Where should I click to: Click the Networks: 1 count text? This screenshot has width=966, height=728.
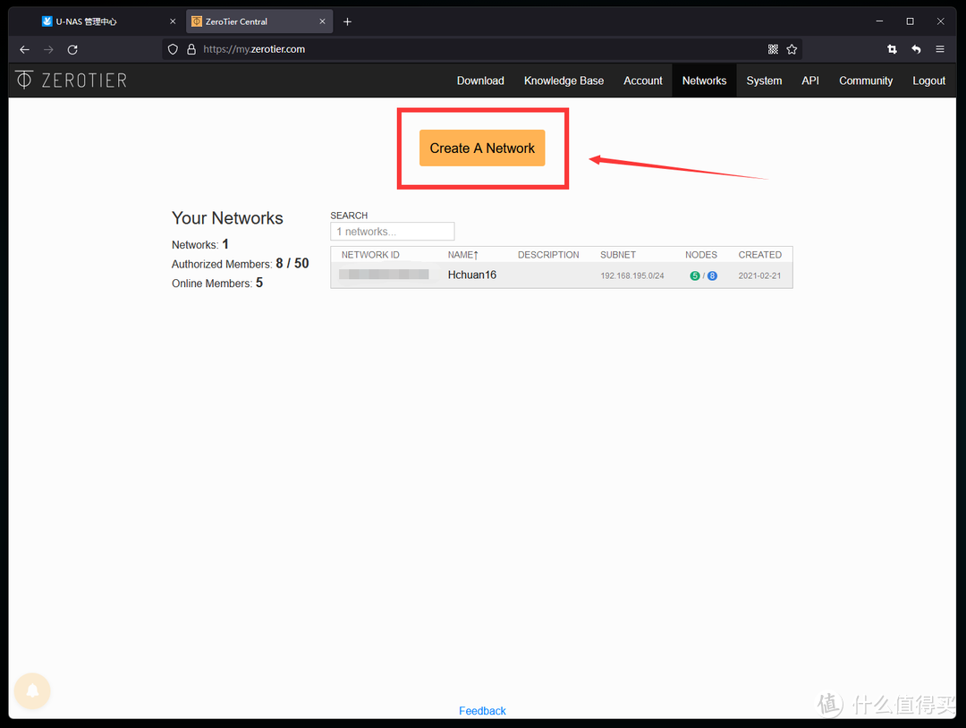pos(200,244)
